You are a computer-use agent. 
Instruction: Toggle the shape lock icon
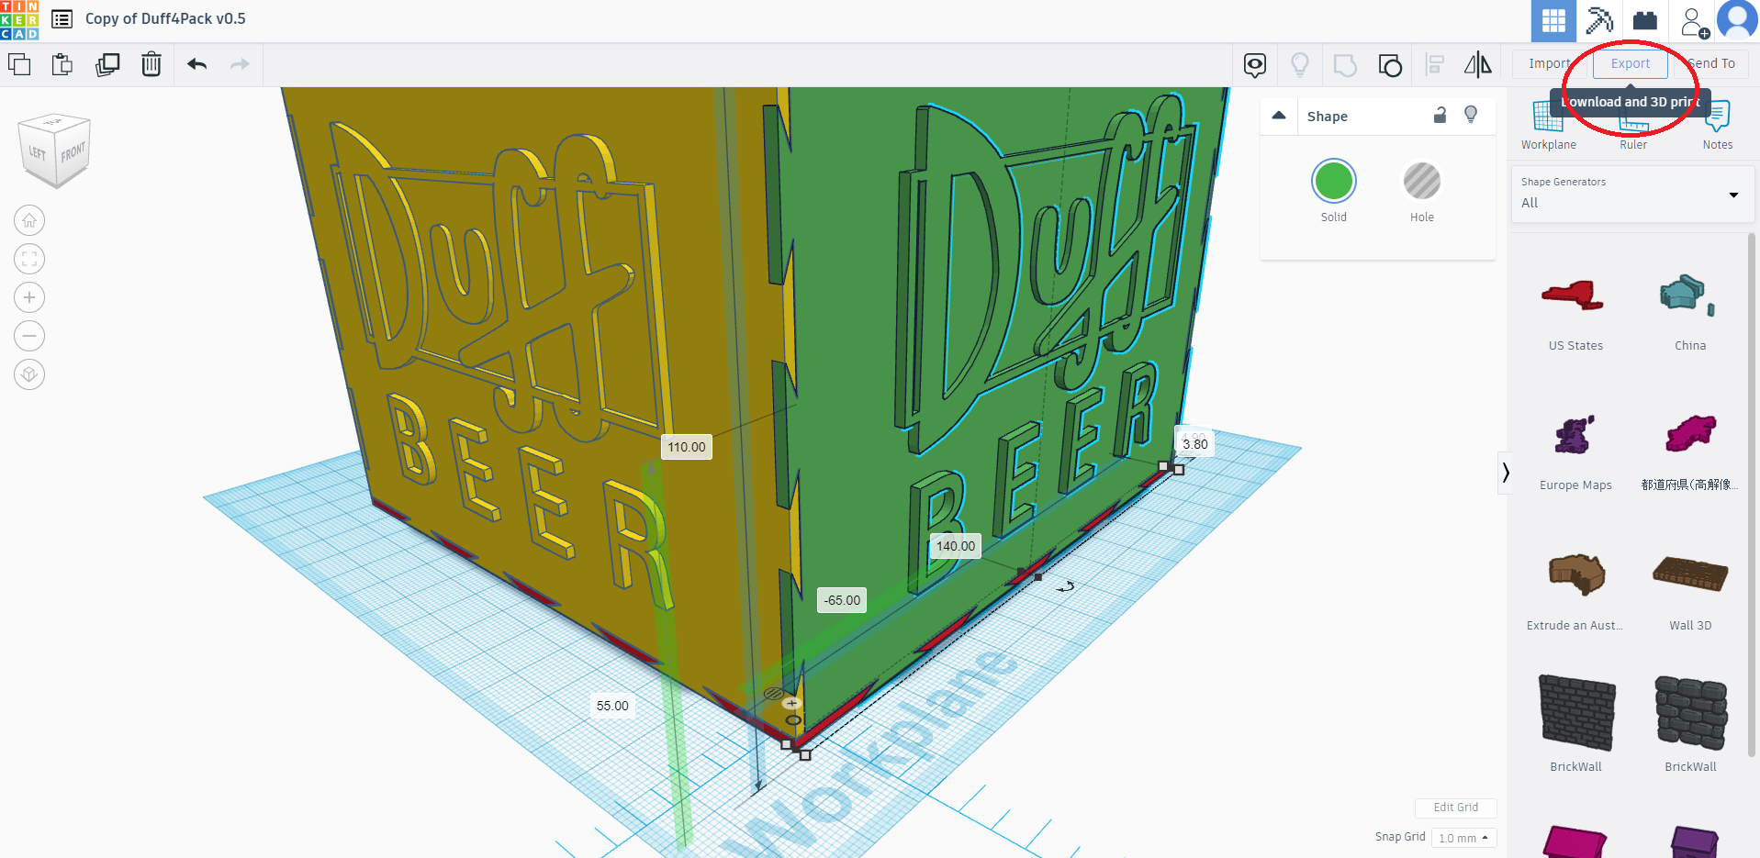[1441, 115]
